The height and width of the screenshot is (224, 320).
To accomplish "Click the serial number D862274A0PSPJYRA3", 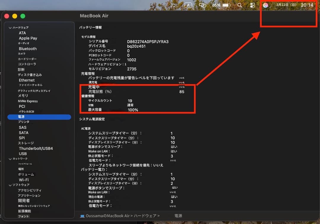I will pos(148,41).
